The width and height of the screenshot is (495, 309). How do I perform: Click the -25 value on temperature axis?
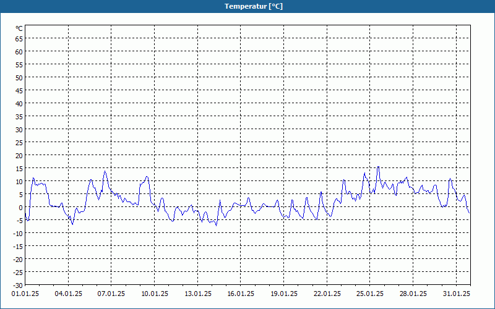click(x=18, y=272)
